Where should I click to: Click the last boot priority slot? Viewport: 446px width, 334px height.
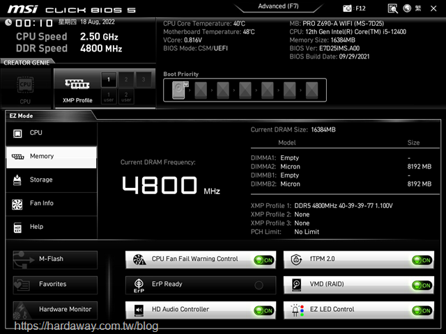click(x=312, y=90)
